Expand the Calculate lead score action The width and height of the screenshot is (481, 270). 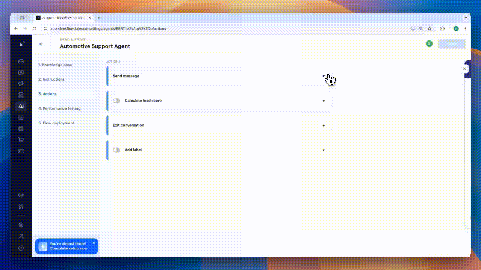[x=324, y=101]
